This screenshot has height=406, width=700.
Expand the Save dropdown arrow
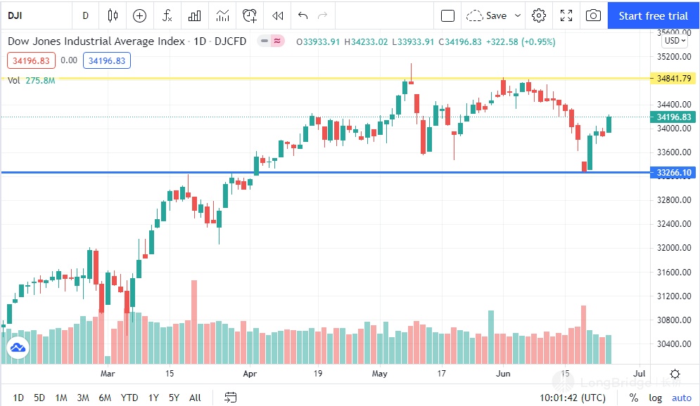point(518,15)
